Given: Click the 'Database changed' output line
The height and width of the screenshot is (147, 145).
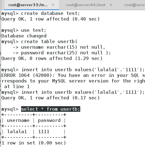Looking at the screenshot, I should click(24, 36).
